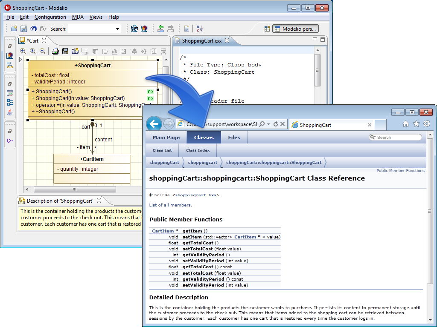Save the diagram with black floppy icon

(x=65, y=51)
